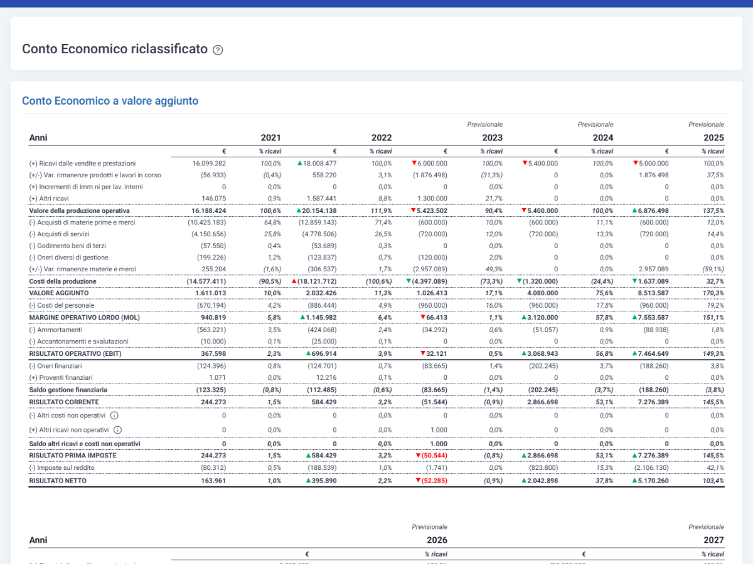Select 2022 net result 395.890
753x564 pixels.
tap(324, 481)
